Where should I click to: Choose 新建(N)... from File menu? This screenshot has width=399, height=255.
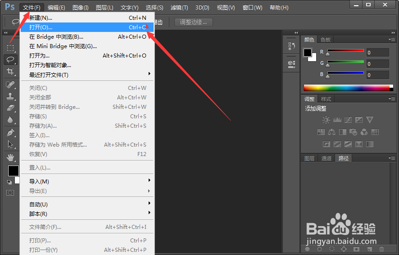tap(87, 18)
